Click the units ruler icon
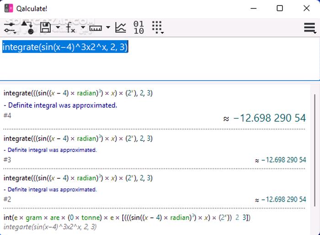The width and height of the screenshot is (320, 235). coord(96,28)
